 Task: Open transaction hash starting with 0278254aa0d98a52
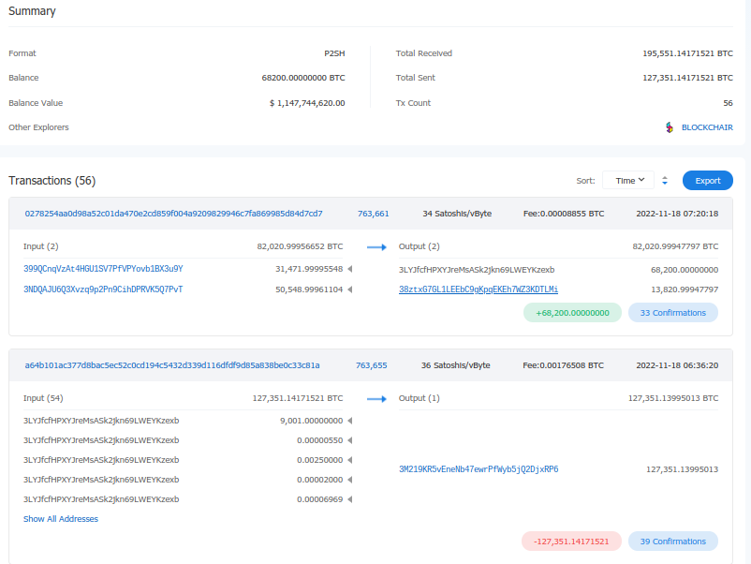(173, 214)
